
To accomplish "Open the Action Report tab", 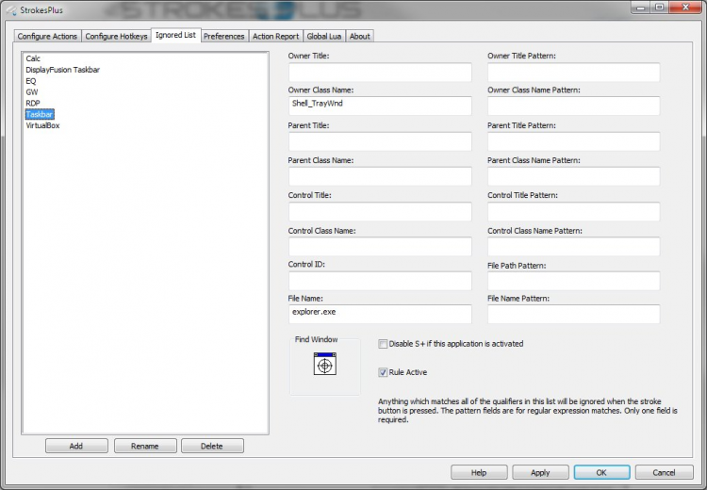I will coord(275,36).
